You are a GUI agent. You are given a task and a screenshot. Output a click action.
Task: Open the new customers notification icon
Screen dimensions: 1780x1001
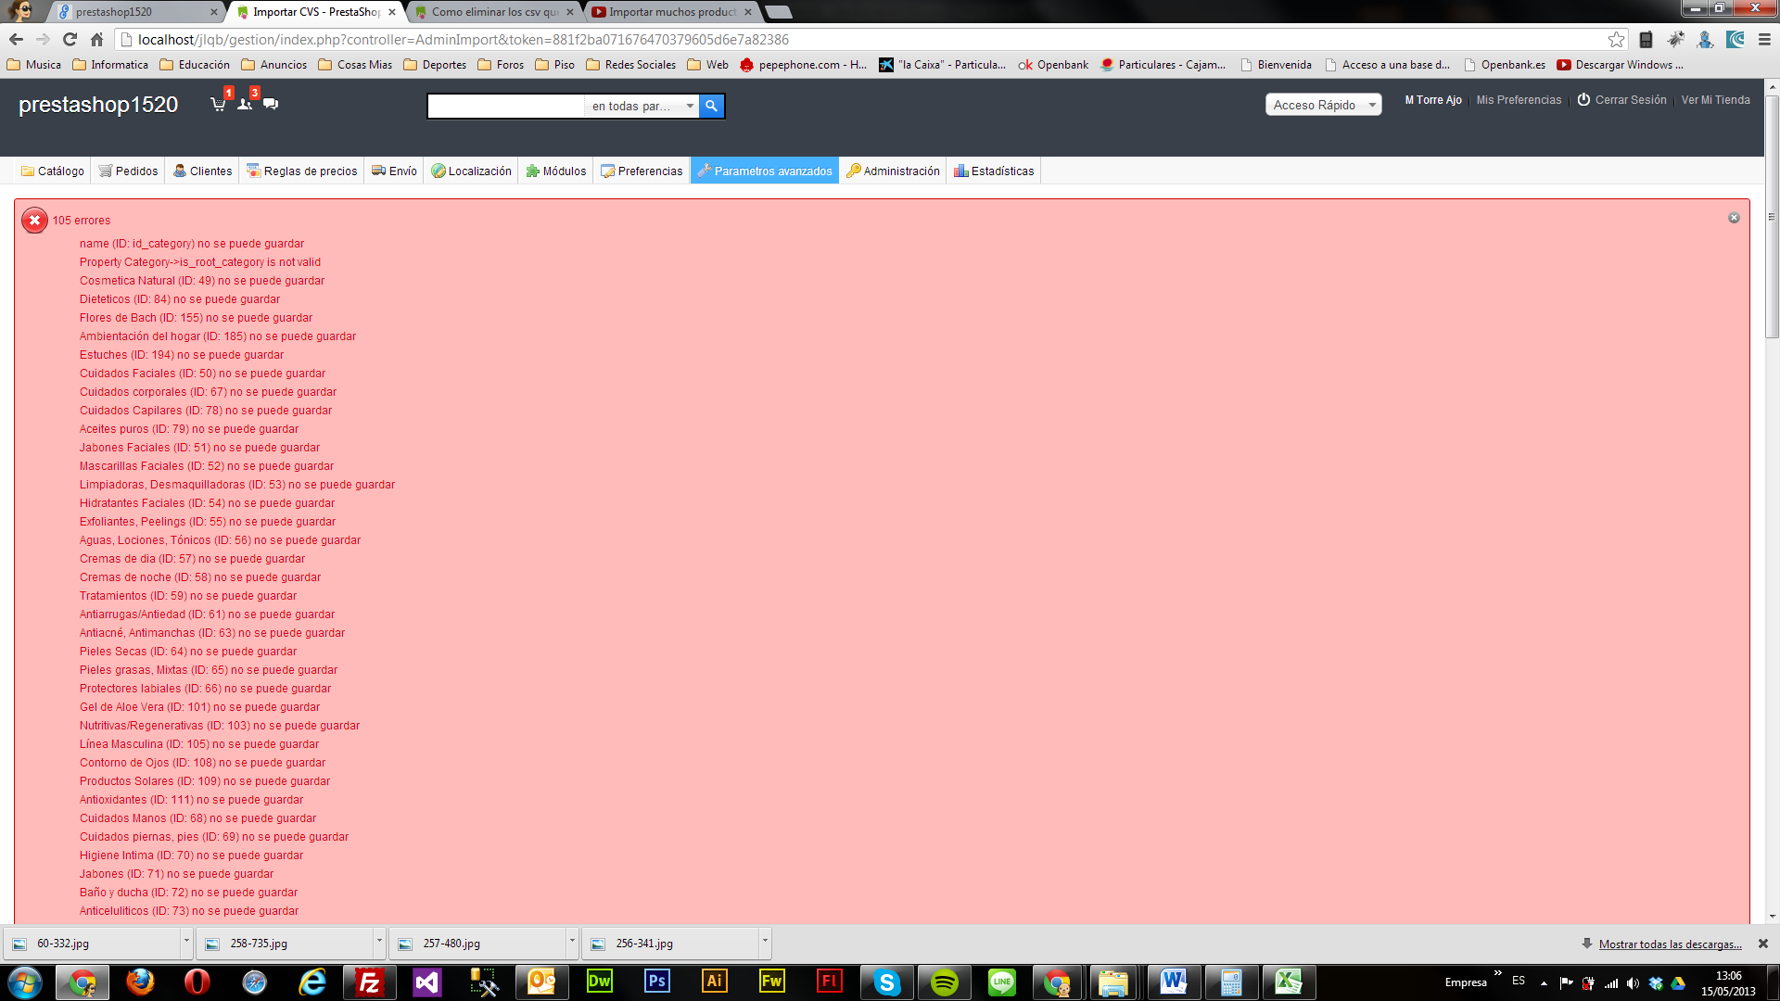(x=245, y=104)
